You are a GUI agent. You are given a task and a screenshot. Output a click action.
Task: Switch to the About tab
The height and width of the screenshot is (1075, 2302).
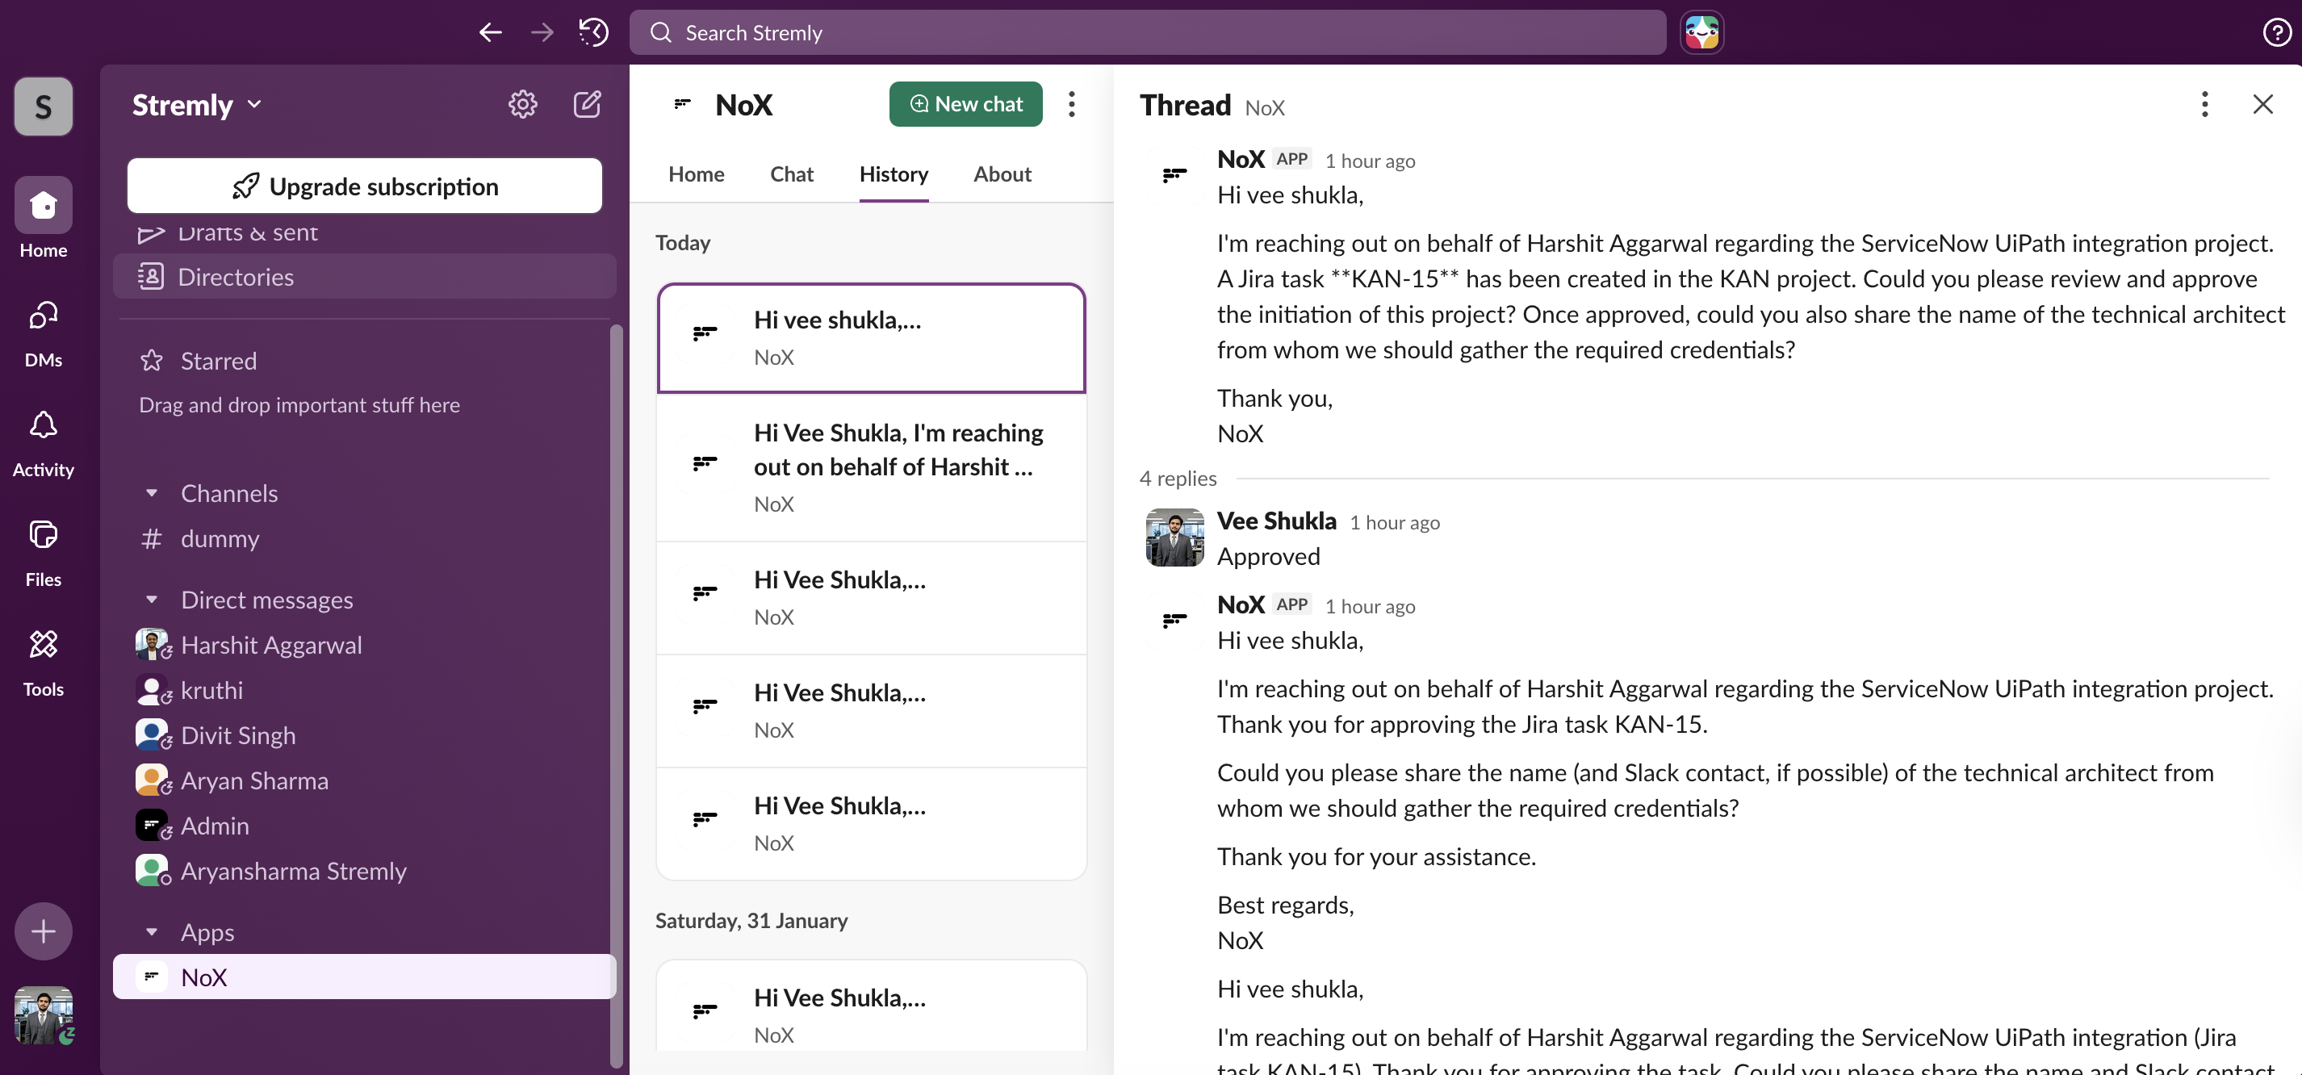tap(1002, 174)
